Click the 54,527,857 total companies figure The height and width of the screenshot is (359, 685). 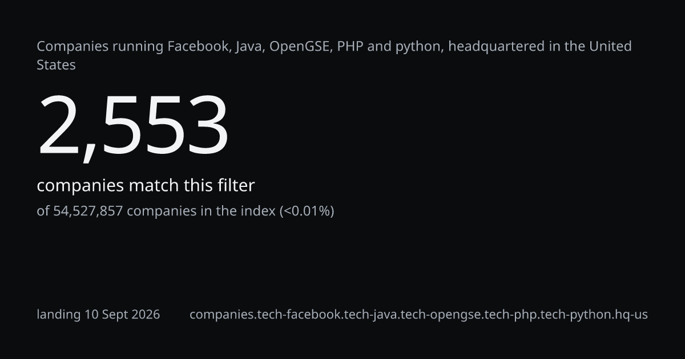click(x=88, y=211)
